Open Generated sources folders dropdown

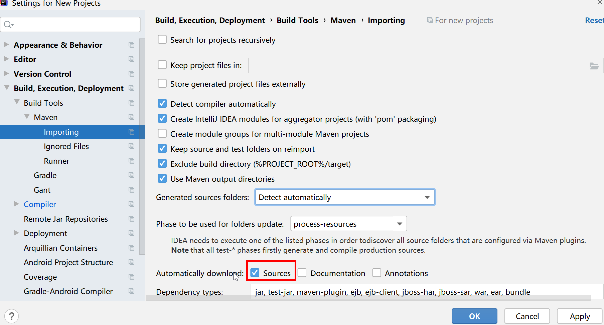[x=345, y=197]
